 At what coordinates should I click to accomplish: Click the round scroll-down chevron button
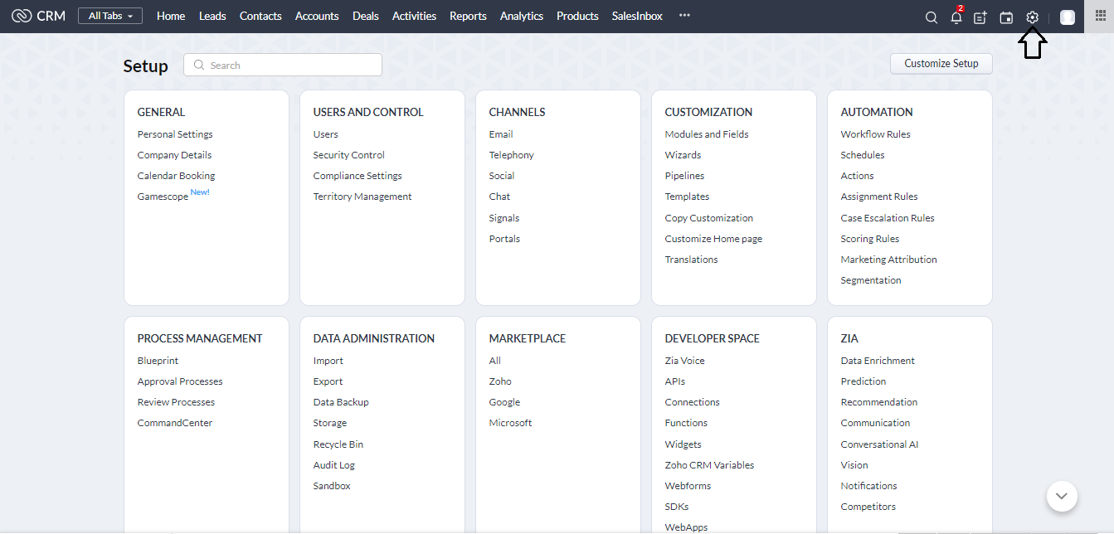1062,497
